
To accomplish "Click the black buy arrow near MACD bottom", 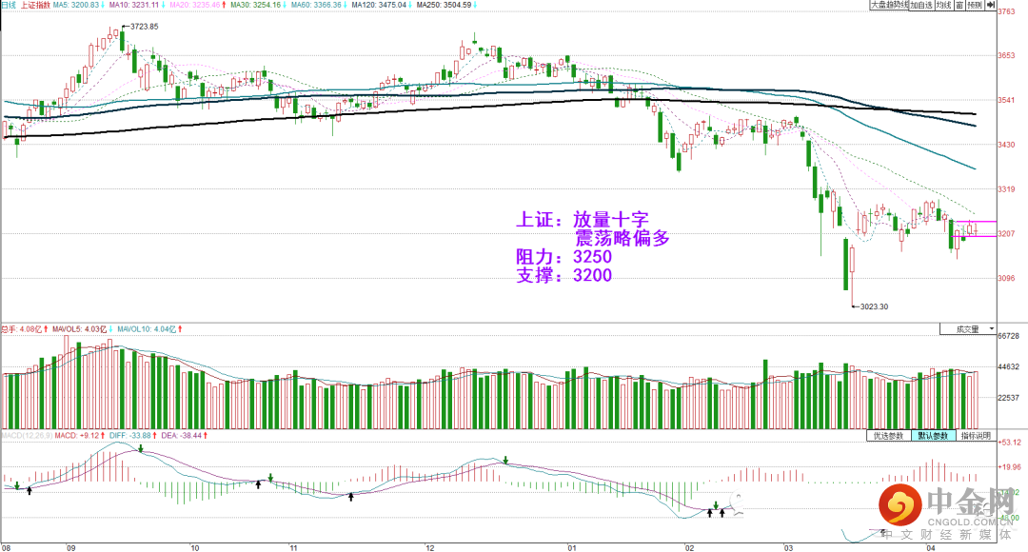I will point(710,513).
